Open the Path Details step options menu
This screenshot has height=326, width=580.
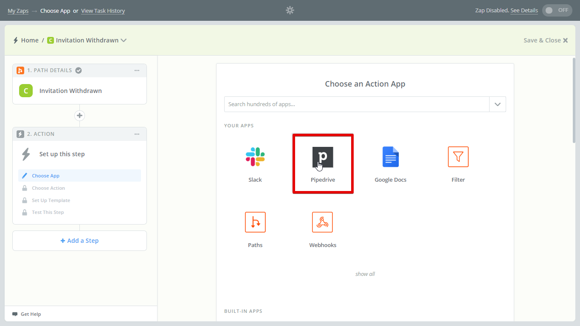pos(137,70)
